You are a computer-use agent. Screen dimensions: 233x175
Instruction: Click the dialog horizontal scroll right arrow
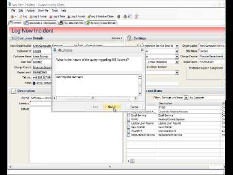tap(136, 98)
